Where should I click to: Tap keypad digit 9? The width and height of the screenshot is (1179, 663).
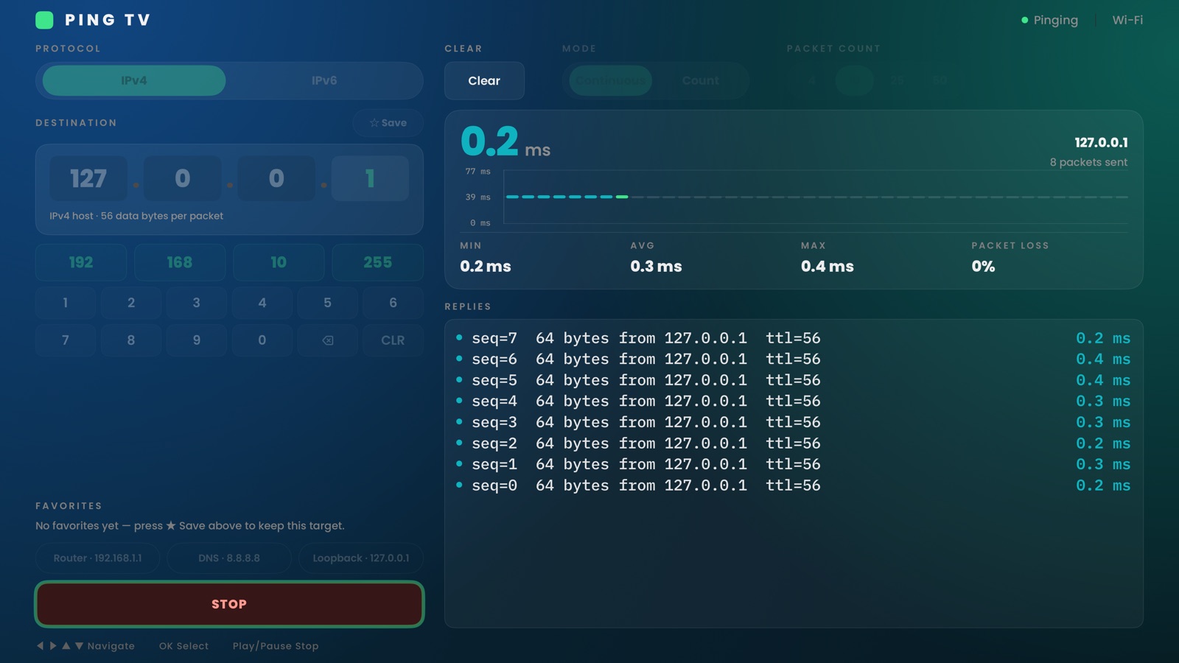(196, 340)
